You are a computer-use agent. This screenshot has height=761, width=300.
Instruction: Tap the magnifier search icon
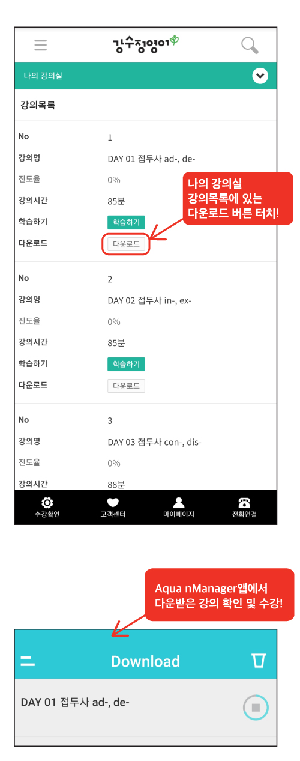click(250, 46)
